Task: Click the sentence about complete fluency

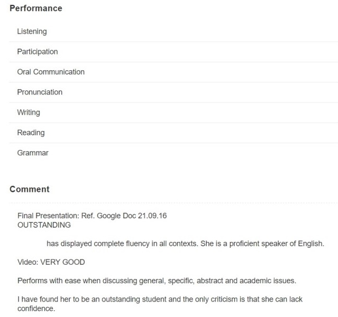Action: 185,244
